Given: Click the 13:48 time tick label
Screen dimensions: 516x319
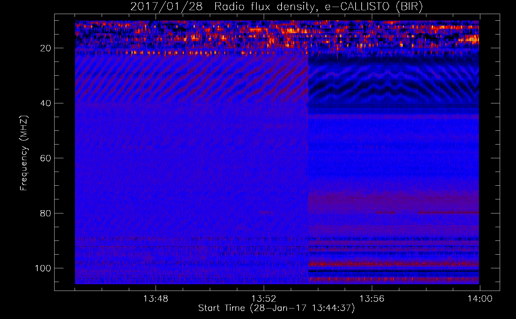Looking at the screenshot, I should point(156,299).
